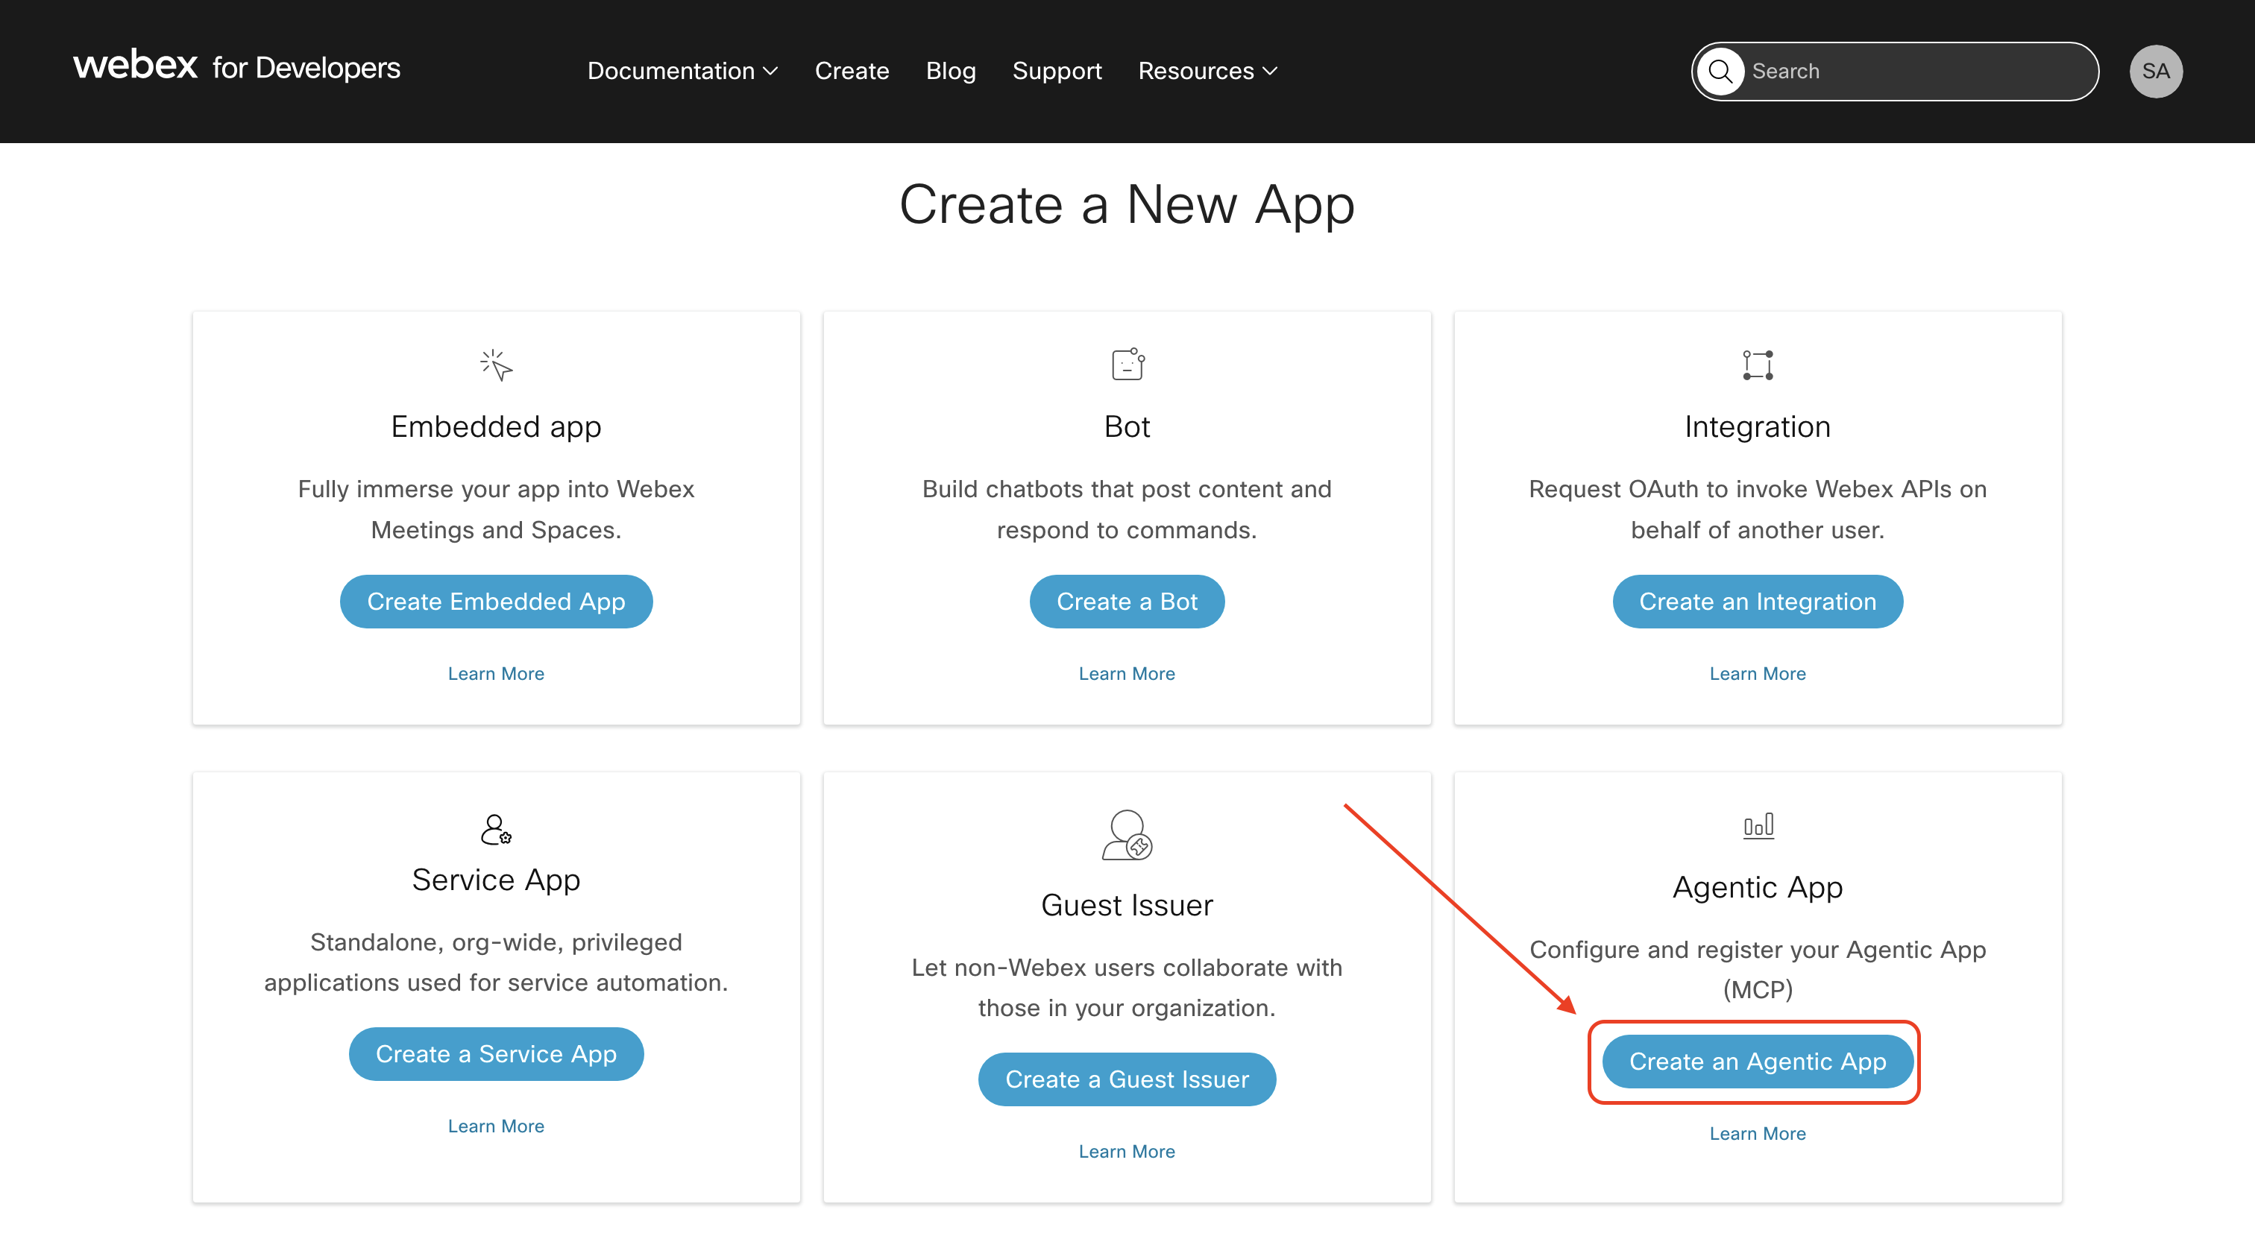Open Learn More under Integration

tap(1757, 673)
